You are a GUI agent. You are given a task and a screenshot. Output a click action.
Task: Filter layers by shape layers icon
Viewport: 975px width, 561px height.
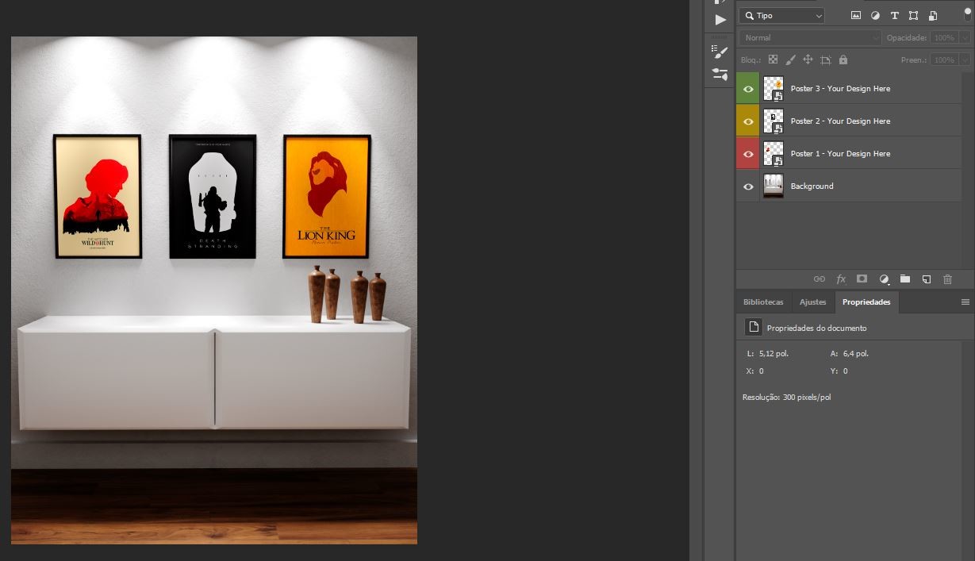[913, 15]
